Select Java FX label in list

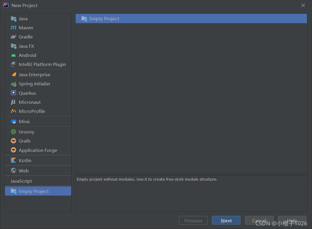click(x=26, y=46)
